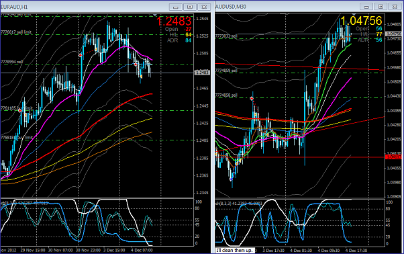This screenshot has width=404, height=254.
Task: Select the red trade-entry diamond at EURAUD 1.2505
Action: click(81, 55)
